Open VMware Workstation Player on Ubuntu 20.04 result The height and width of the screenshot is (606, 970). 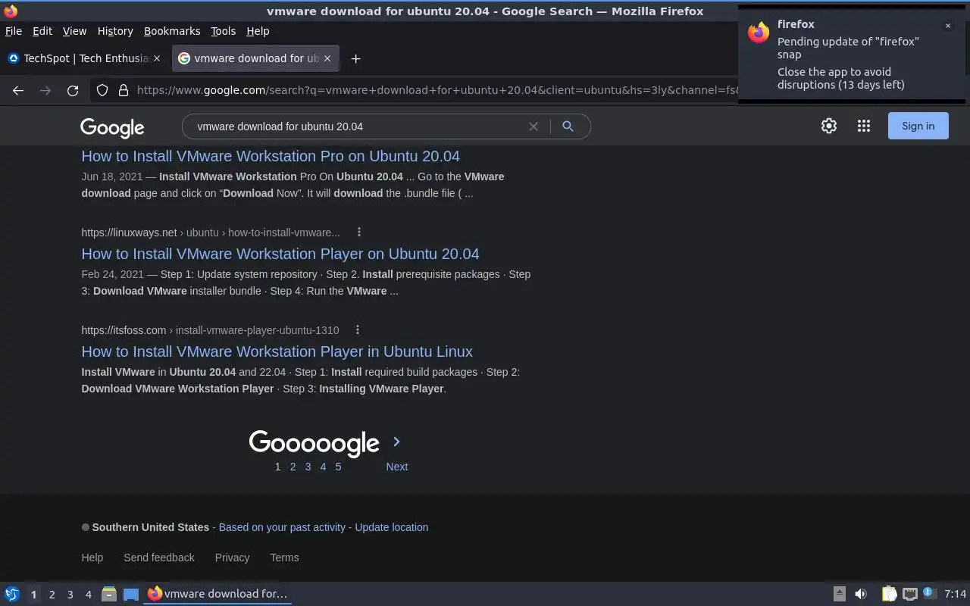(280, 254)
